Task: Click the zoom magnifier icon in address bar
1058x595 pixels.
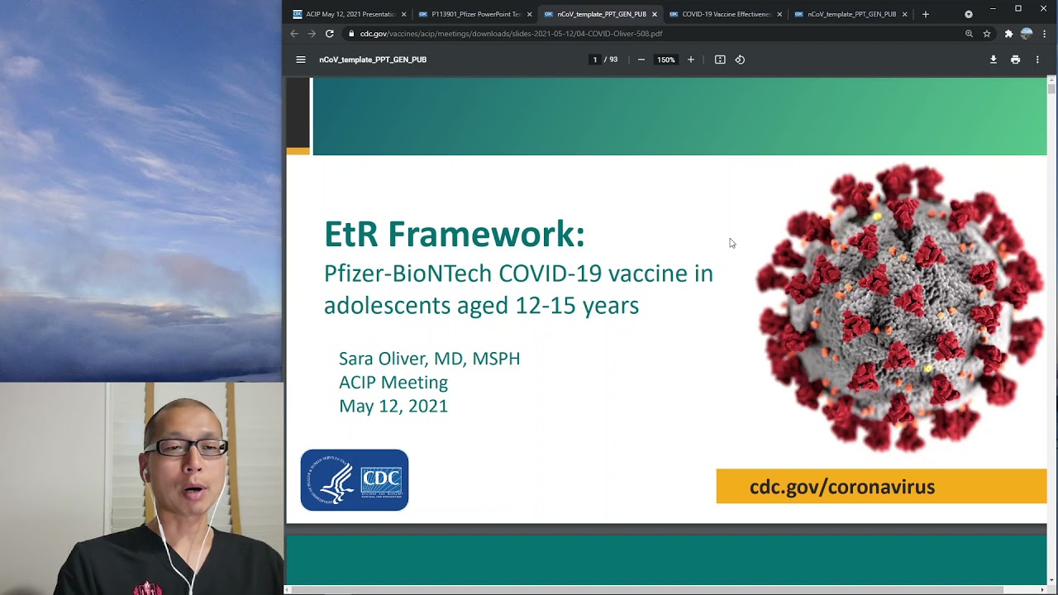Action: coord(969,34)
